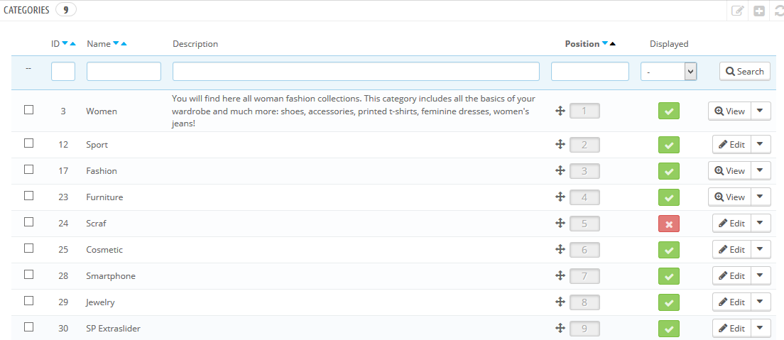
Task: Click the refresh list icon in header
Action: [779, 11]
